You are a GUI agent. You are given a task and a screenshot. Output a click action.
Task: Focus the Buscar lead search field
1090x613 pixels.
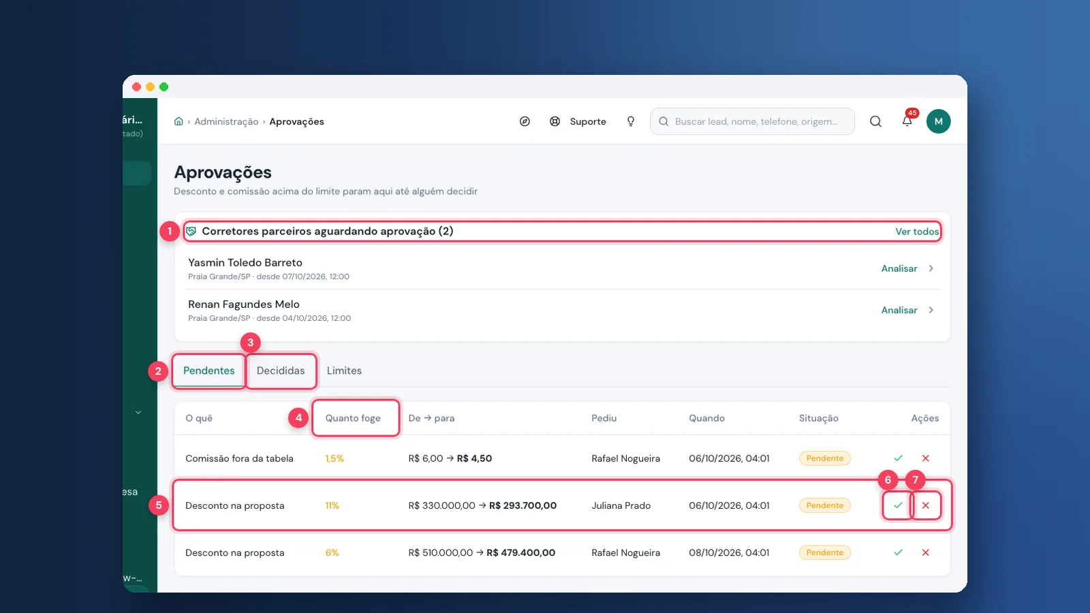[x=752, y=121]
